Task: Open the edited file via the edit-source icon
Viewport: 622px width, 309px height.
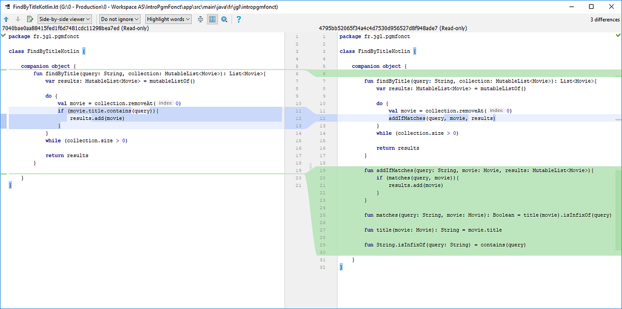Action: [30, 19]
